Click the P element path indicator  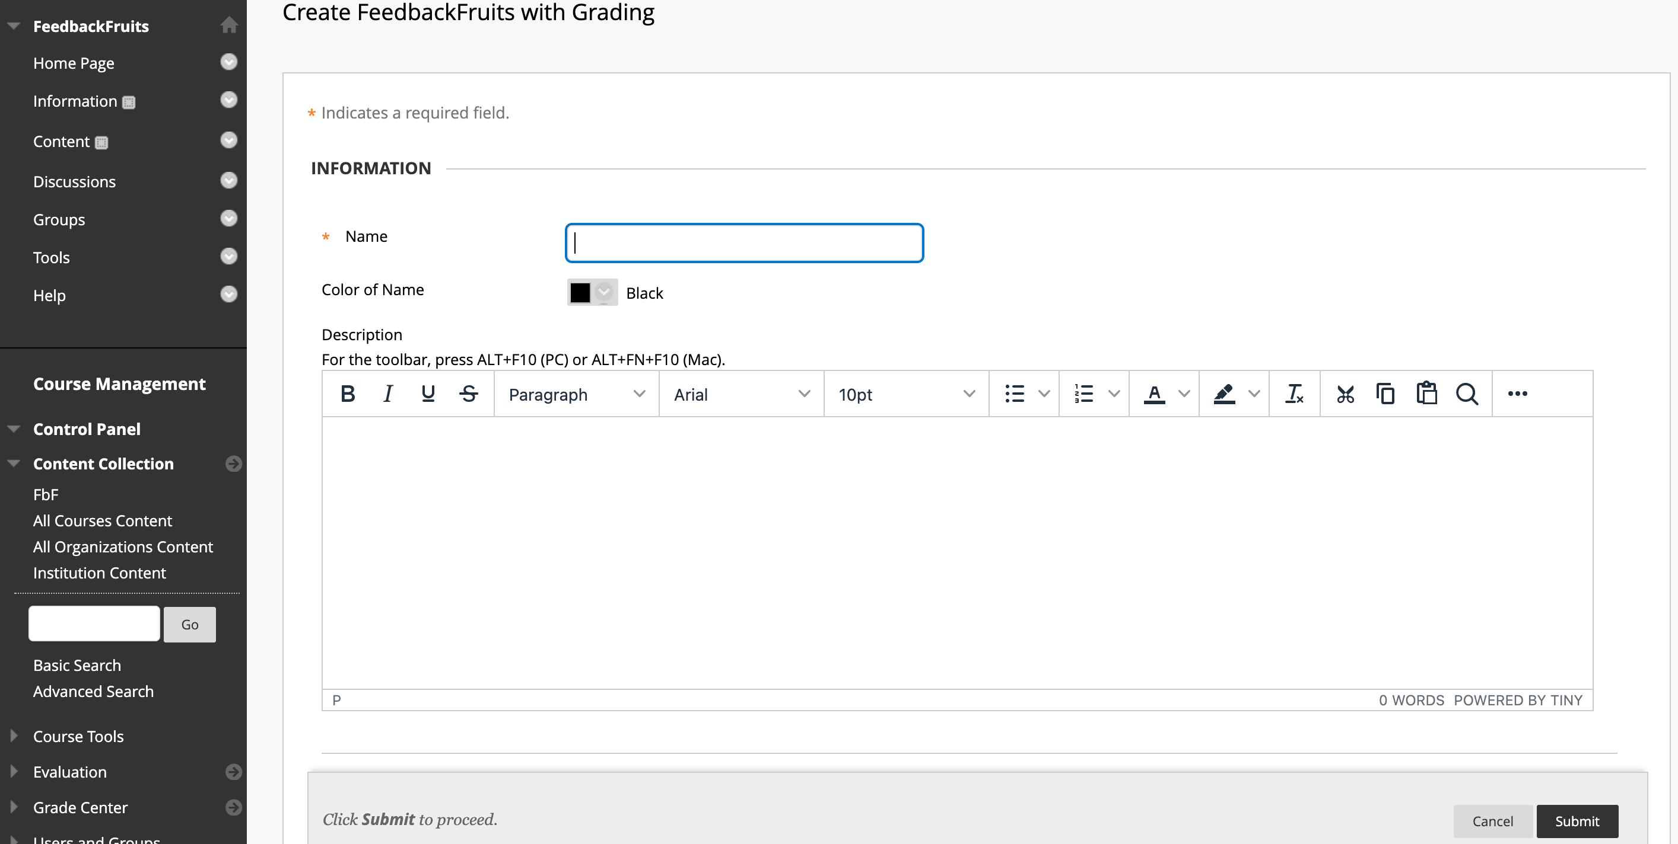(337, 700)
